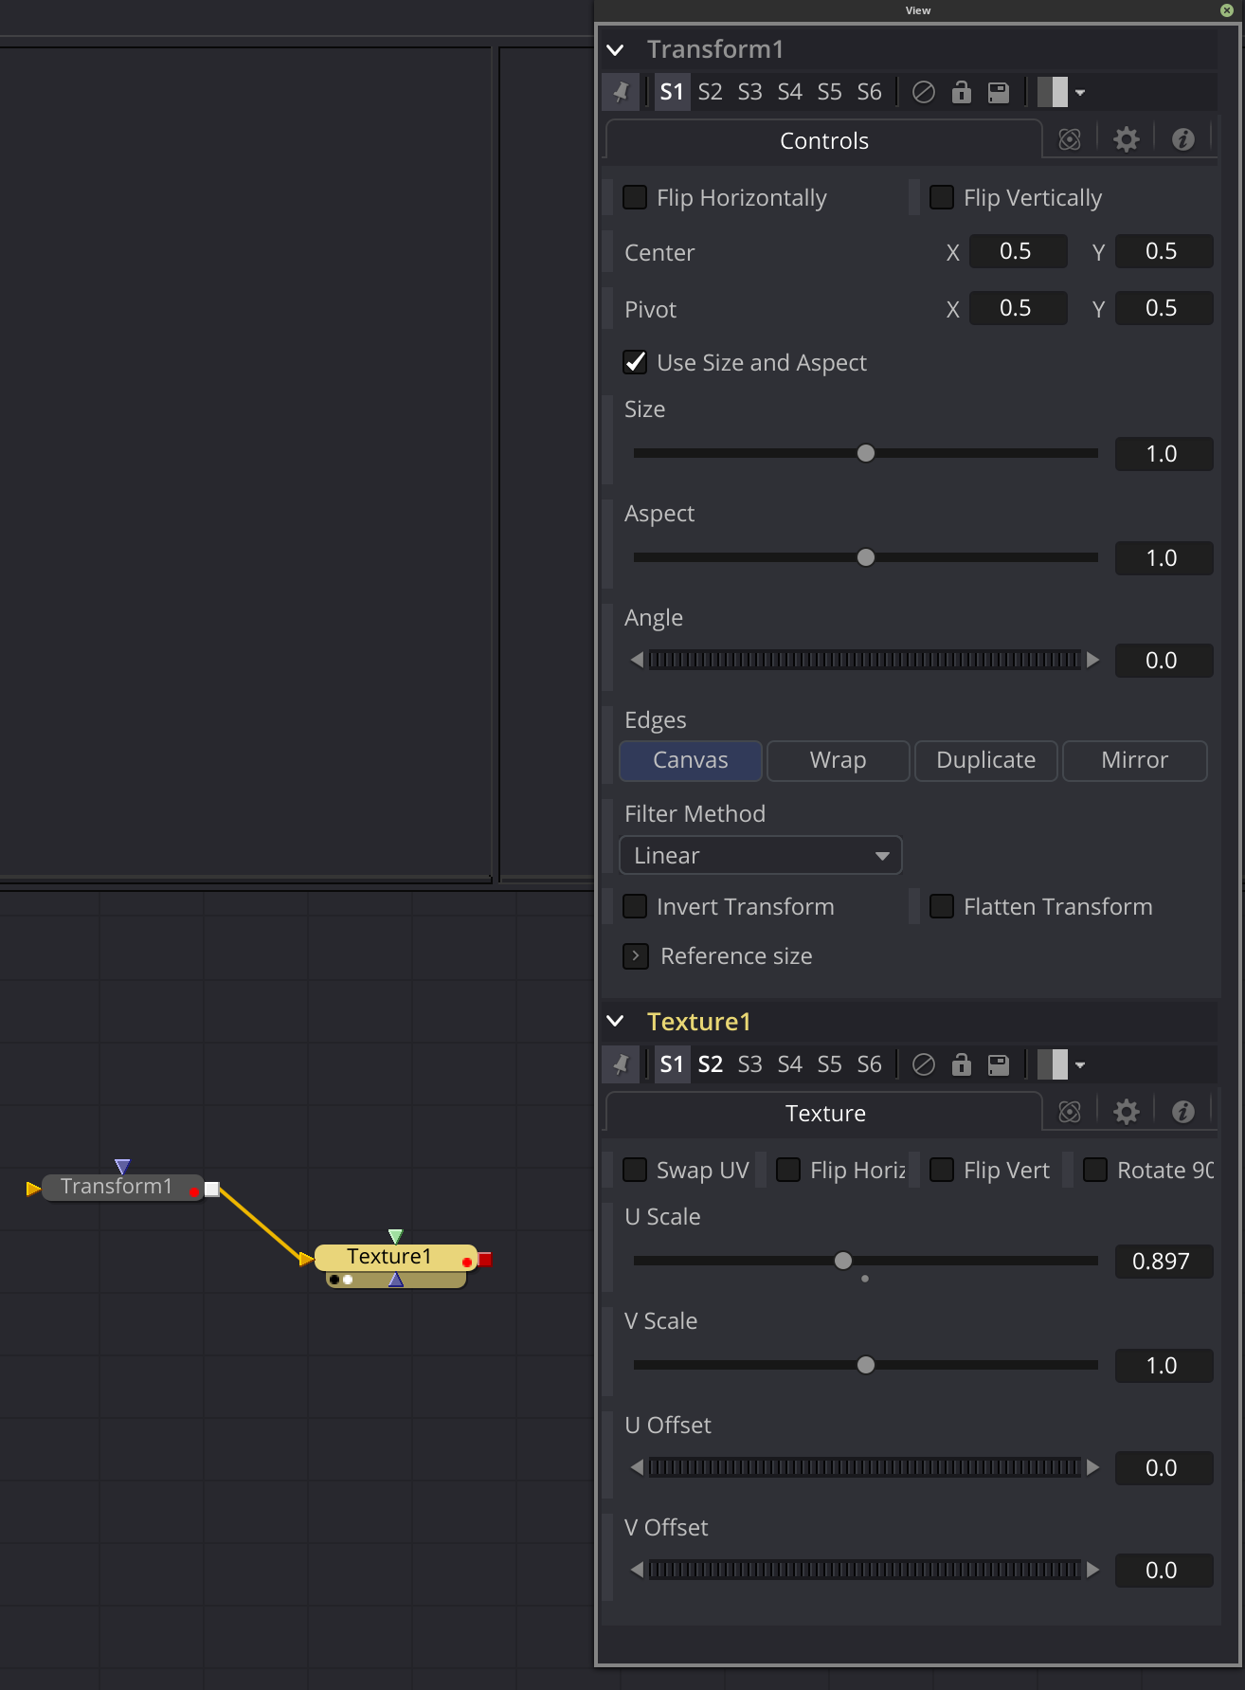Click the V Offset right arrow

pyautogui.click(x=1092, y=1570)
